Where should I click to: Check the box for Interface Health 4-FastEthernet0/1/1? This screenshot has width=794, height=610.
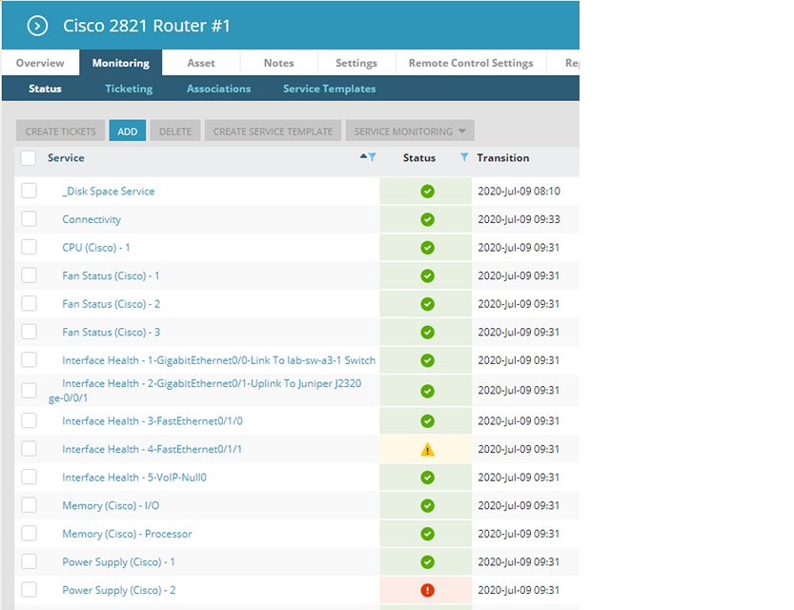click(x=29, y=449)
